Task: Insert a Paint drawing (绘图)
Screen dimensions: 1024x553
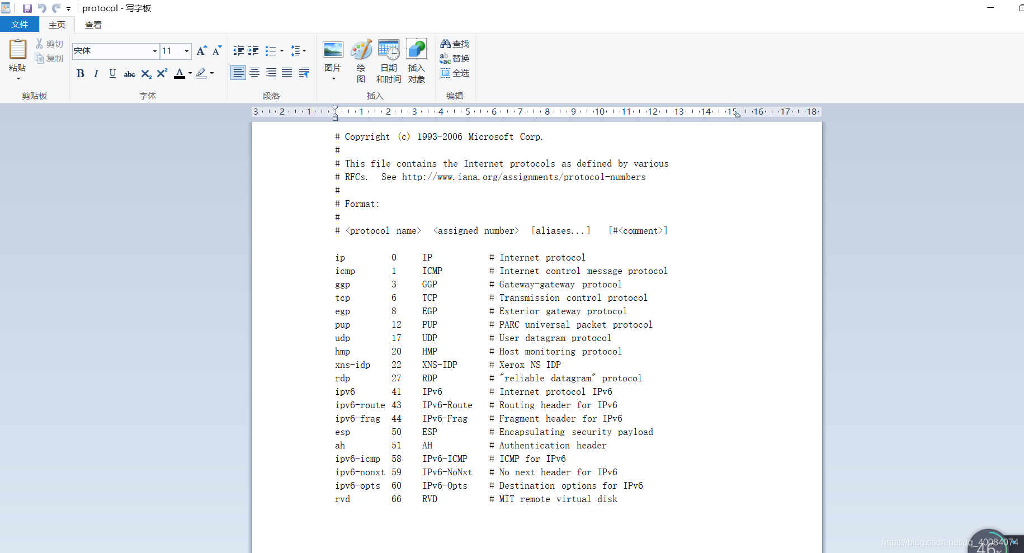Action: click(x=361, y=60)
